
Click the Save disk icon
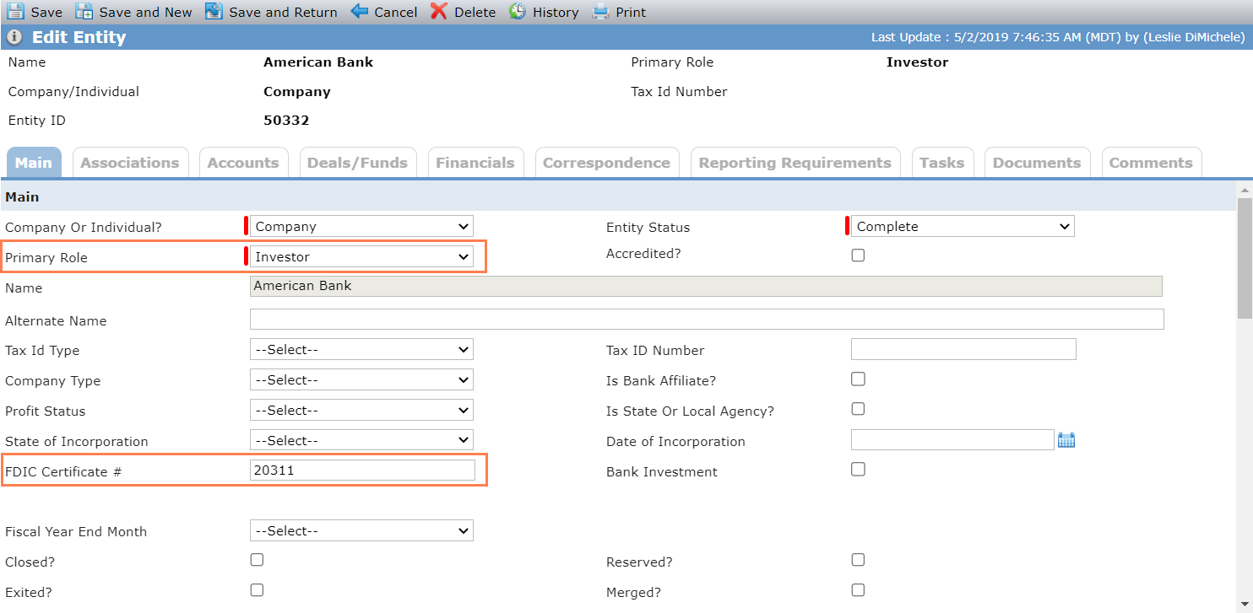pos(15,11)
